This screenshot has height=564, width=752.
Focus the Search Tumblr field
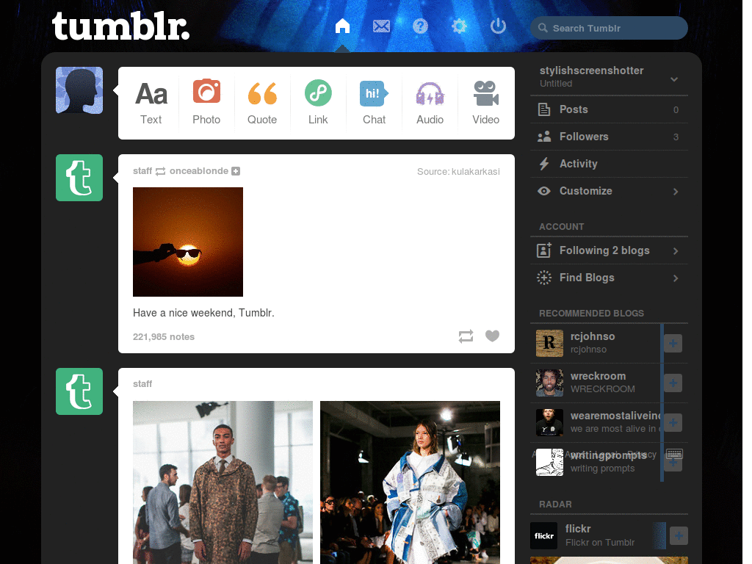(x=609, y=29)
